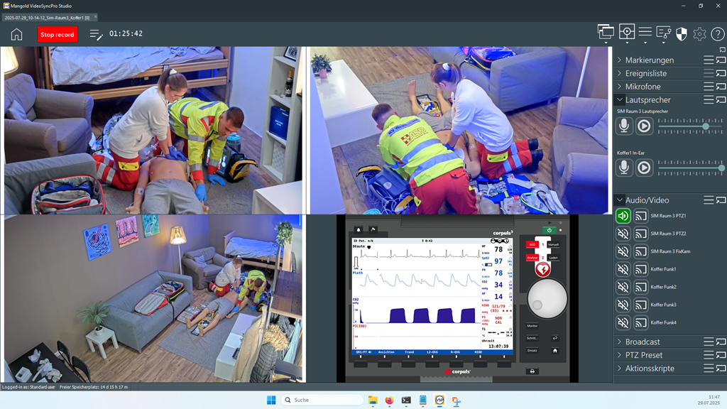This screenshot has height=409, width=727.
Task: Go to the Home screen icon
Action: (16, 34)
